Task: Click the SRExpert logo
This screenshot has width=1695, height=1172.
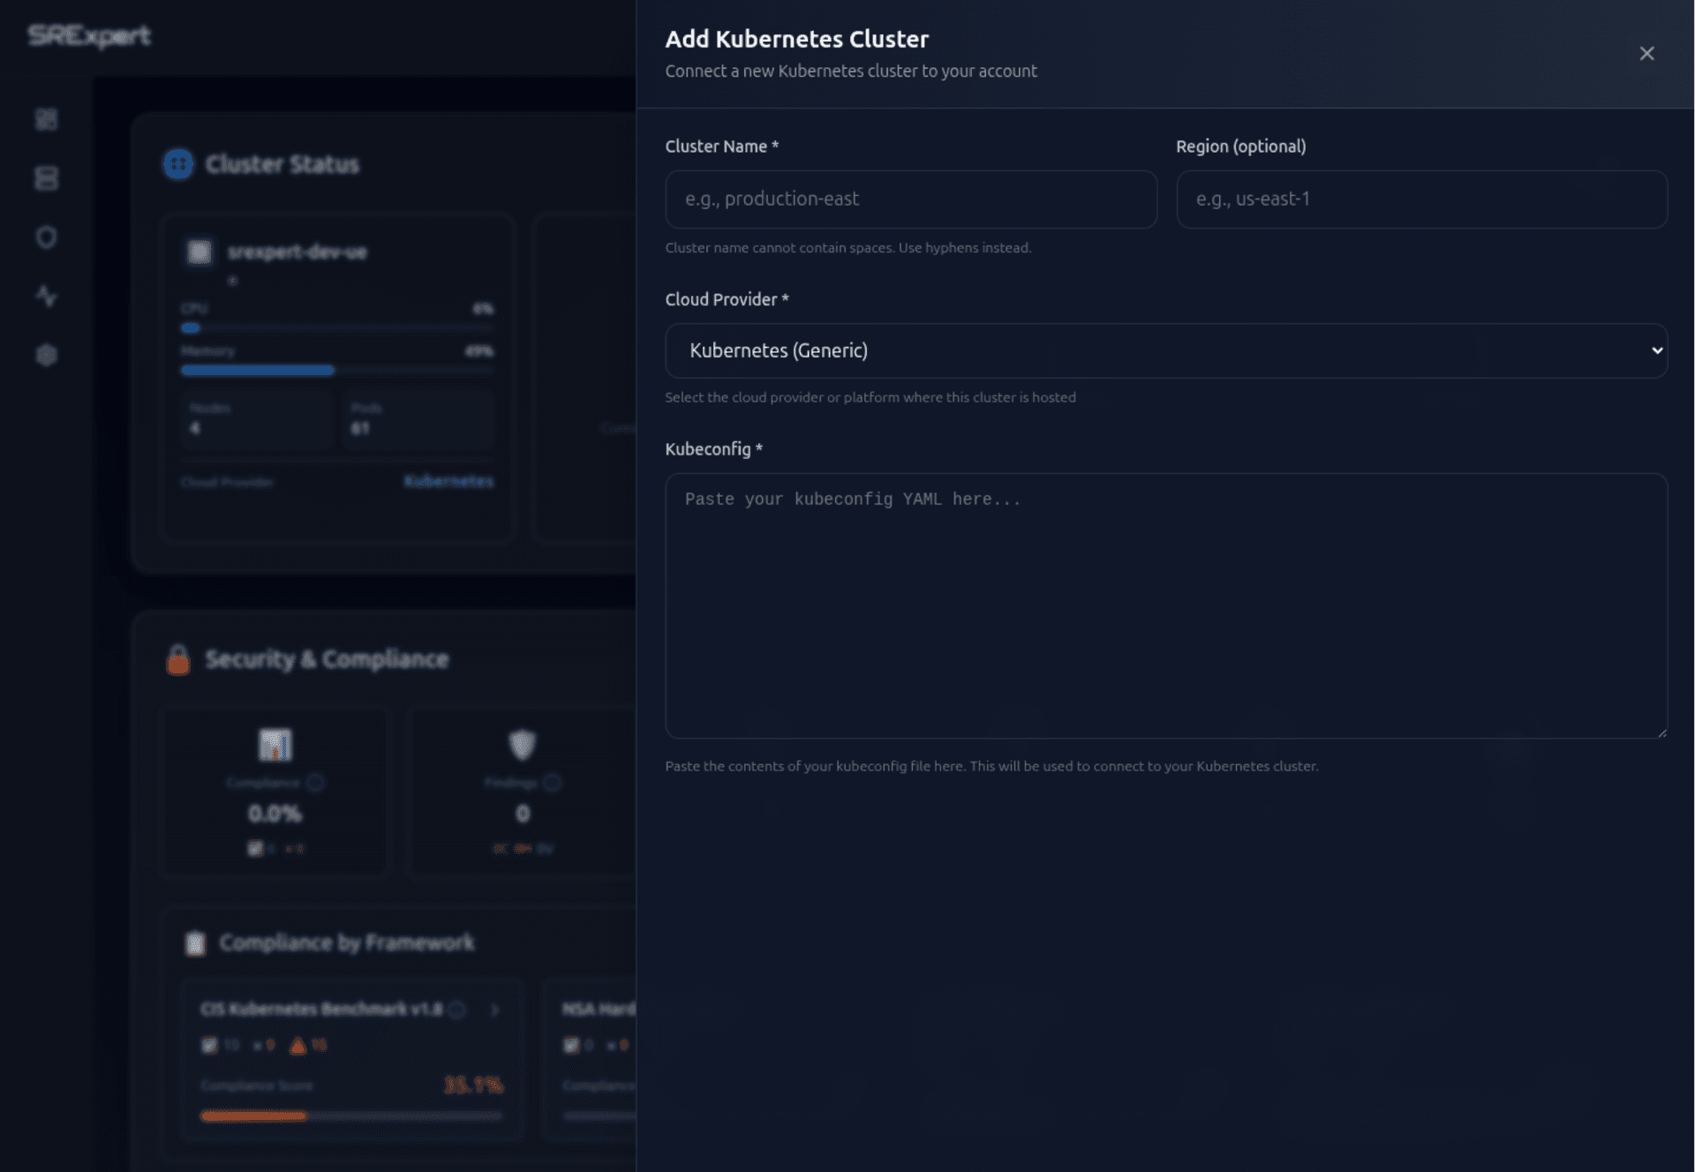Action: point(87,36)
